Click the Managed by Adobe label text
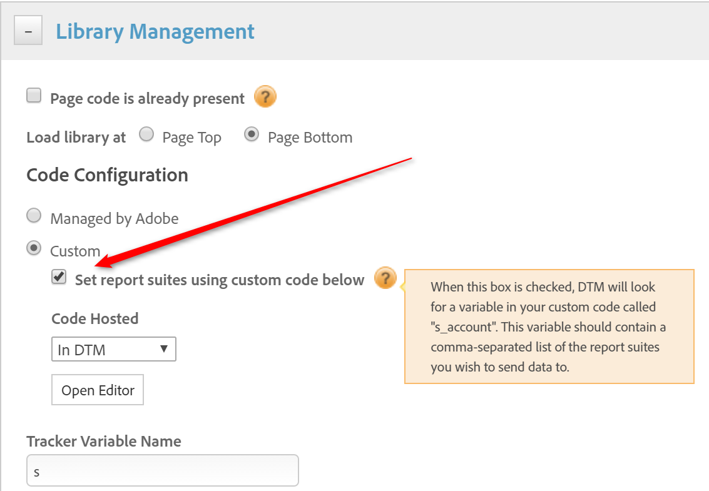 click(114, 218)
